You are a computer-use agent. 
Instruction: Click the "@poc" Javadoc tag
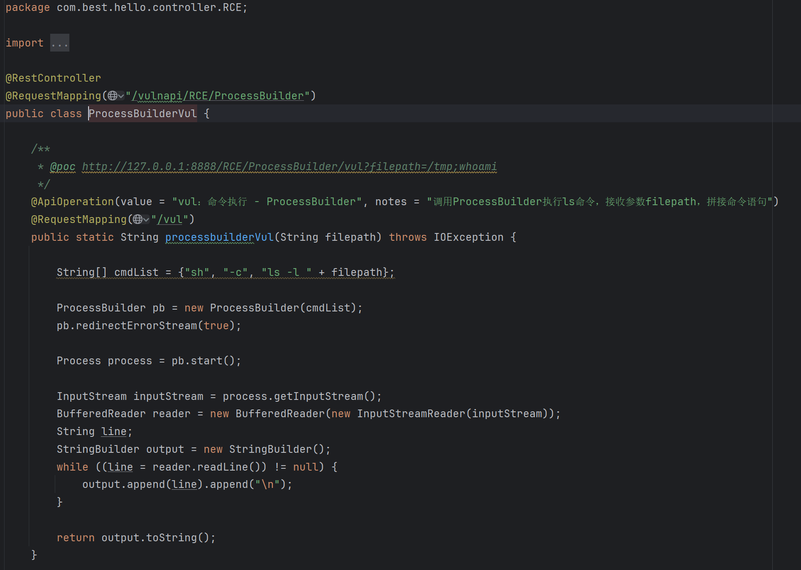coord(63,166)
